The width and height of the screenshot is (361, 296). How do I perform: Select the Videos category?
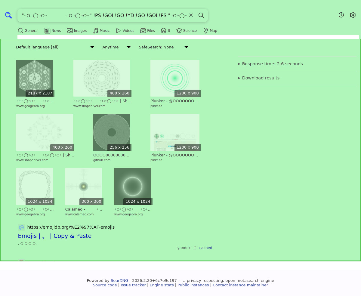point(125,31)
